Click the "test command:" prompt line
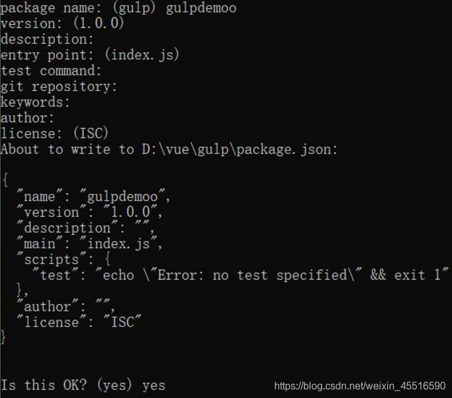The width and height of the screenshot is (452, 398). coord(51,71)
